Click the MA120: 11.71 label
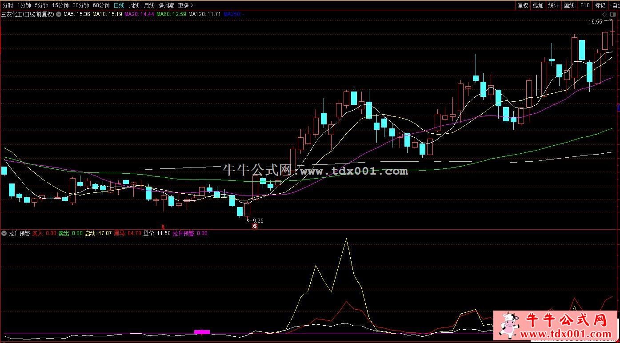Screen dimensions: 620x343 click(204, 14)
